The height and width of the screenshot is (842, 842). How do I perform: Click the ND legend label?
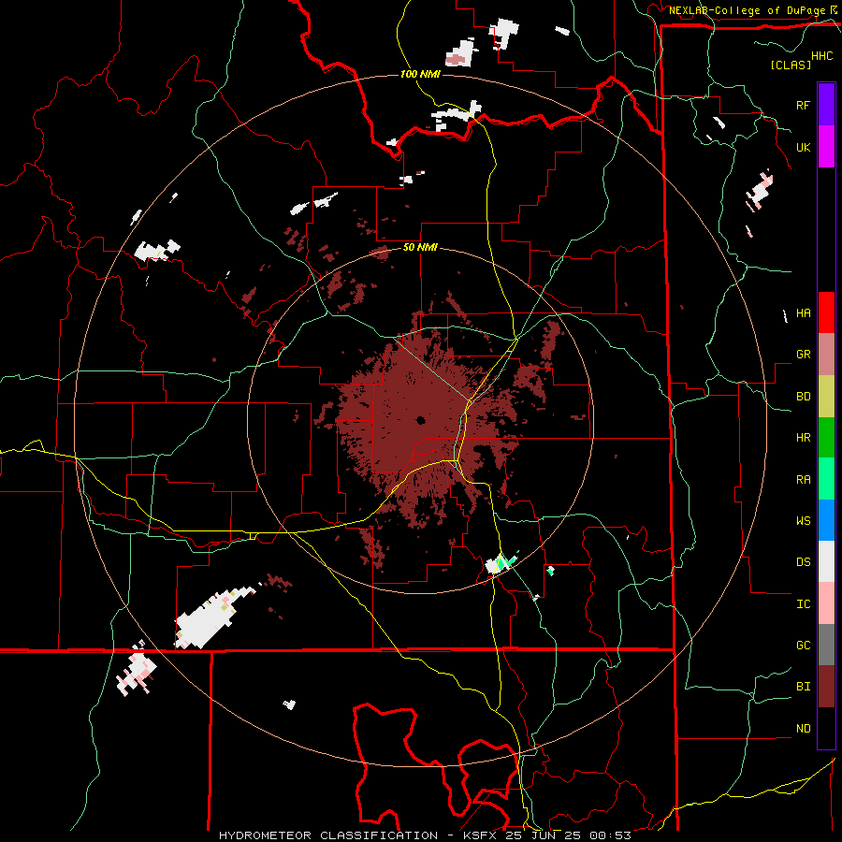803,729
